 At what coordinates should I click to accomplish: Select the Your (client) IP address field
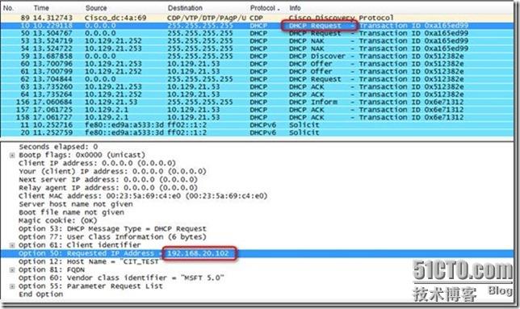click(112, 171)
